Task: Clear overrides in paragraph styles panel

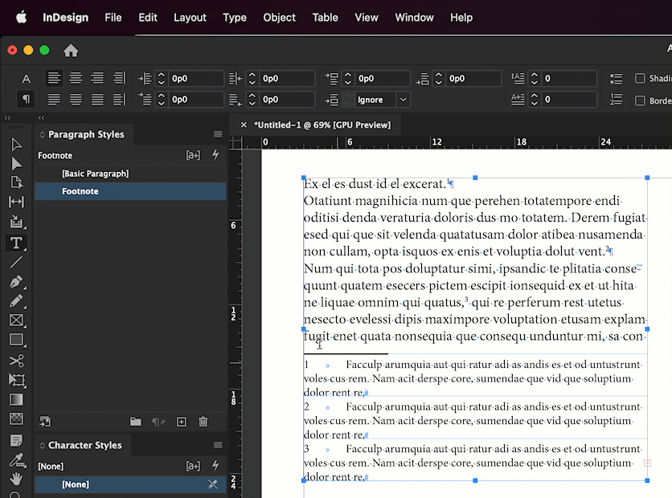Action: tap(158, 422)
